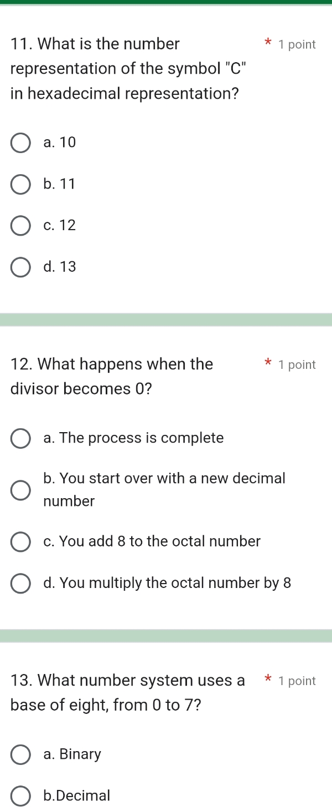Screen dimensions: 332x811
Task: Select "a. Binary" for question 13
Action: [x=20, y=754]
